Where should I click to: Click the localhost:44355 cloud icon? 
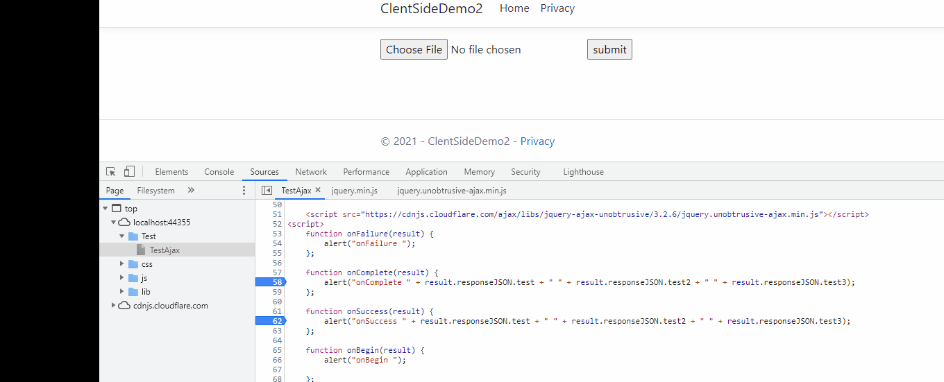(124, 222)
